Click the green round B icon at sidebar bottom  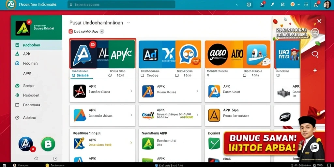click(x=48, y=144)
